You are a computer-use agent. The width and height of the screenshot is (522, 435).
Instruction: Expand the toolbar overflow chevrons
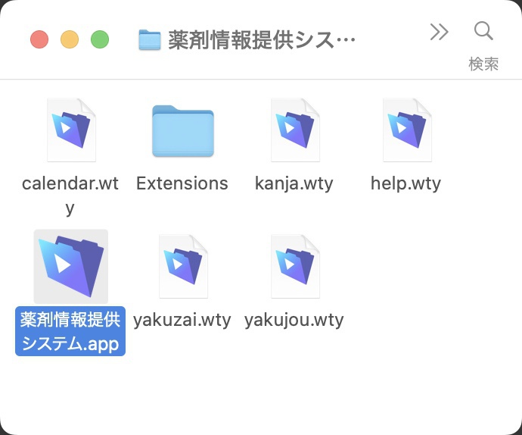pyautogui.click(x=439, y=32)
